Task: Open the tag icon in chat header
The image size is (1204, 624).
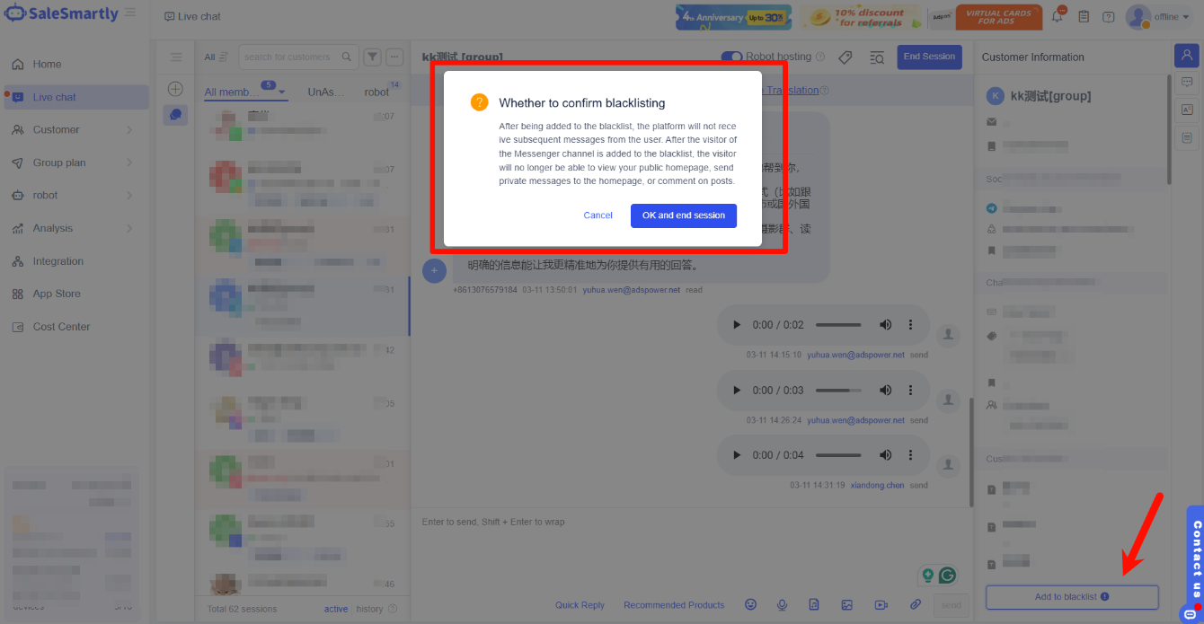Action: pyautogui.click(x=845, y=57)
